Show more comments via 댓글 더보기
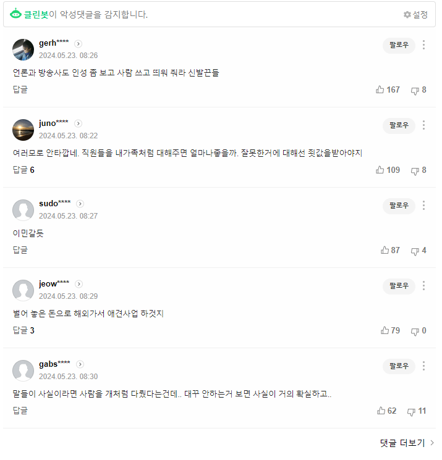The width and height of the screenshot is (442, 460). [x=407, y=443]
